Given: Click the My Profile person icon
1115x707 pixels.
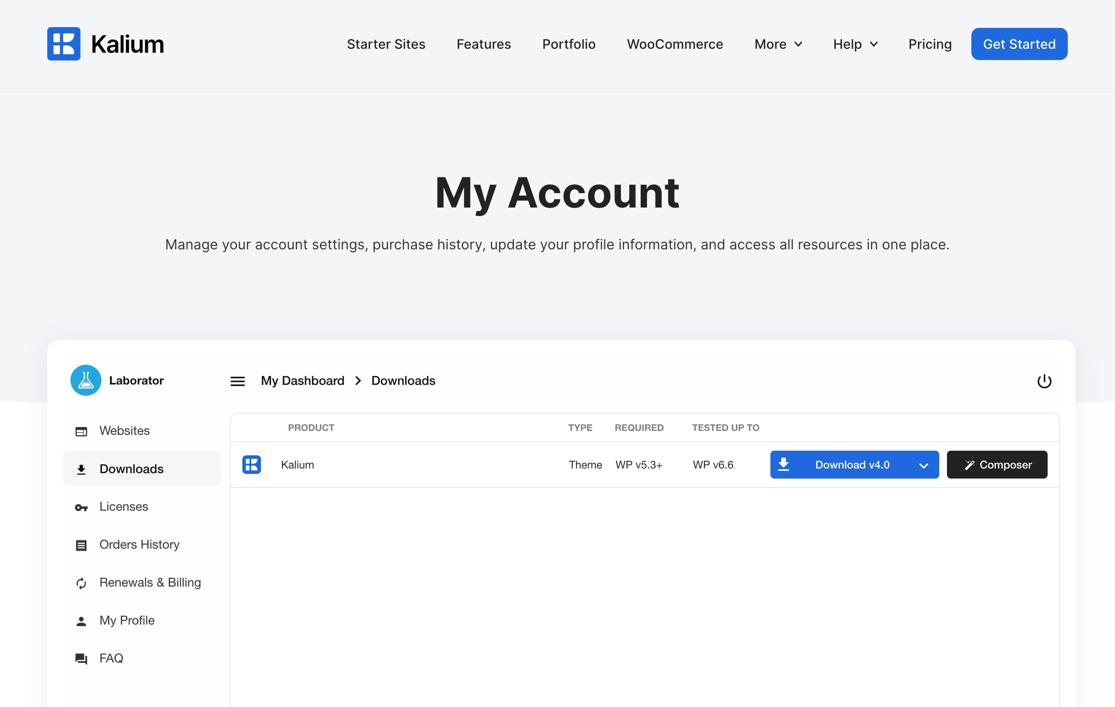Looking at the screenshot, I should point(81,621).
